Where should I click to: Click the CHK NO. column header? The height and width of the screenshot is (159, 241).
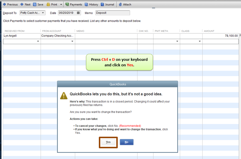144,31
